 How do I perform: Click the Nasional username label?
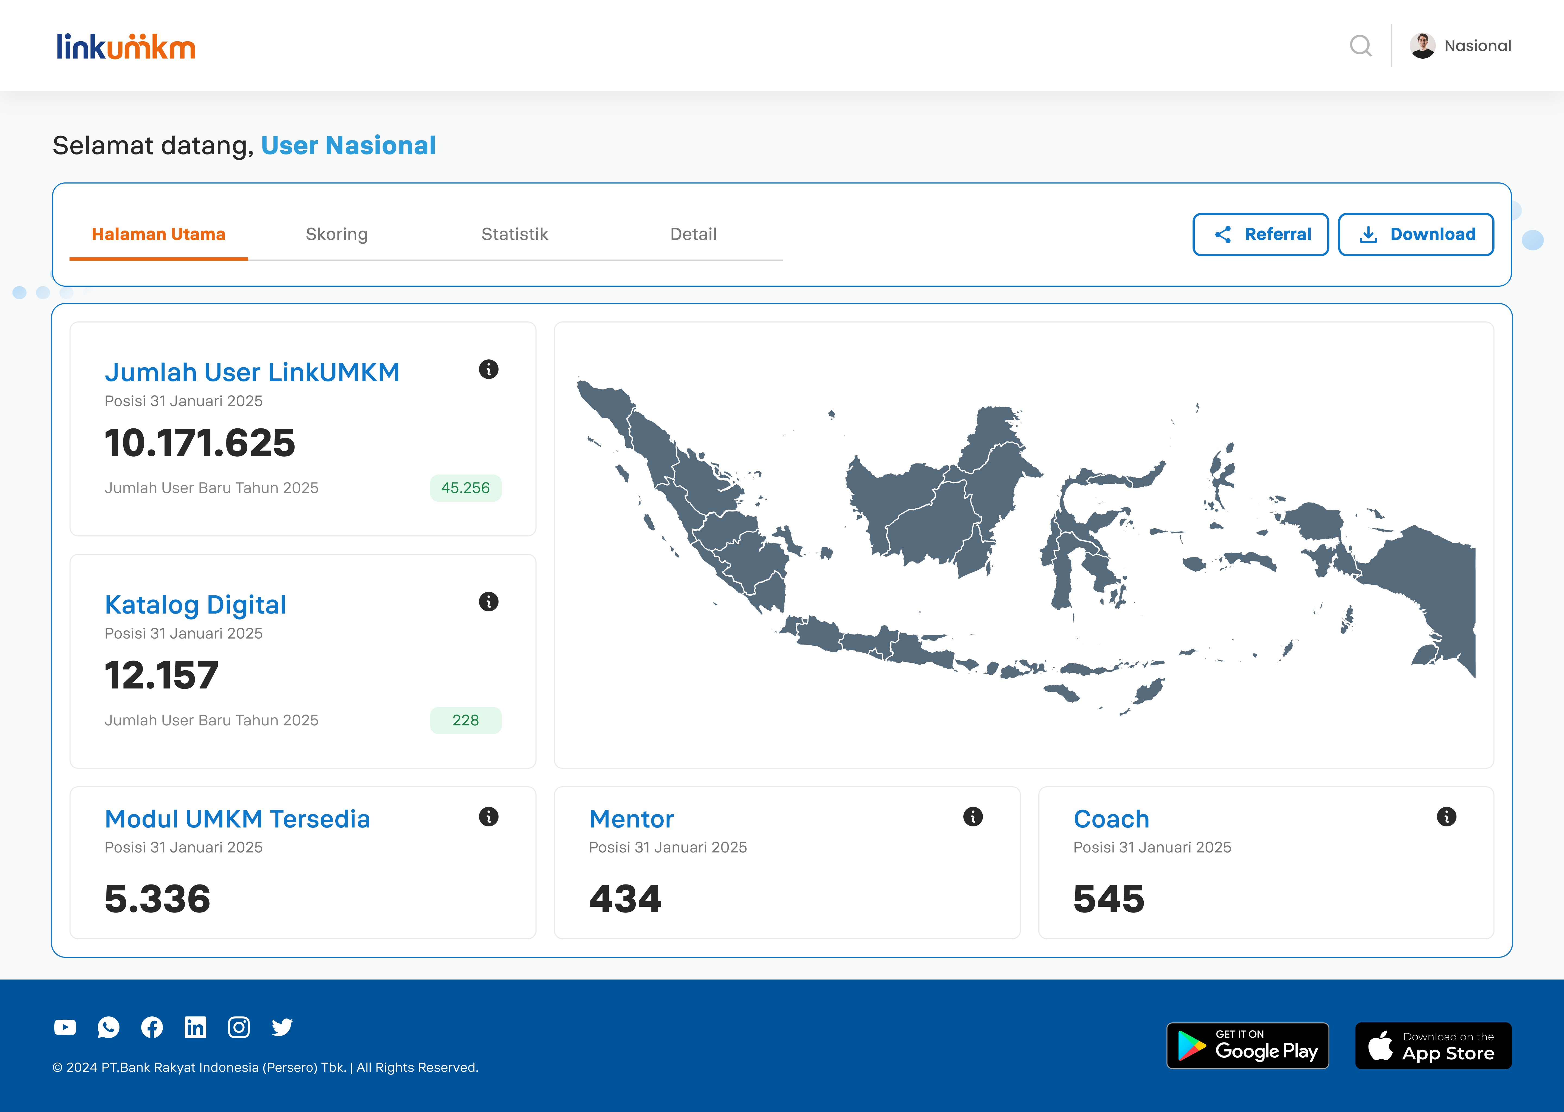(1478, 46)
